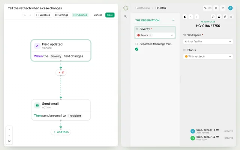Viewport: 240px width, 150px height.
Task: Click the workflow title Tell the vet tech
Action: [35, 8]
